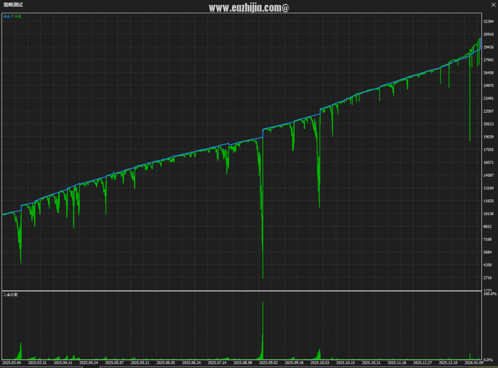Screen dimensions: 498x368
Task: Click the 2025.06.05 date on time axis
Action: tap(166, 363)
